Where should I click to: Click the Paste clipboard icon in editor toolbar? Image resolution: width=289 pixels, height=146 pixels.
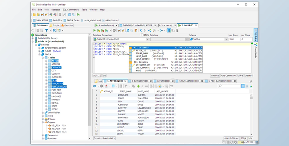[x=136, y=30]
